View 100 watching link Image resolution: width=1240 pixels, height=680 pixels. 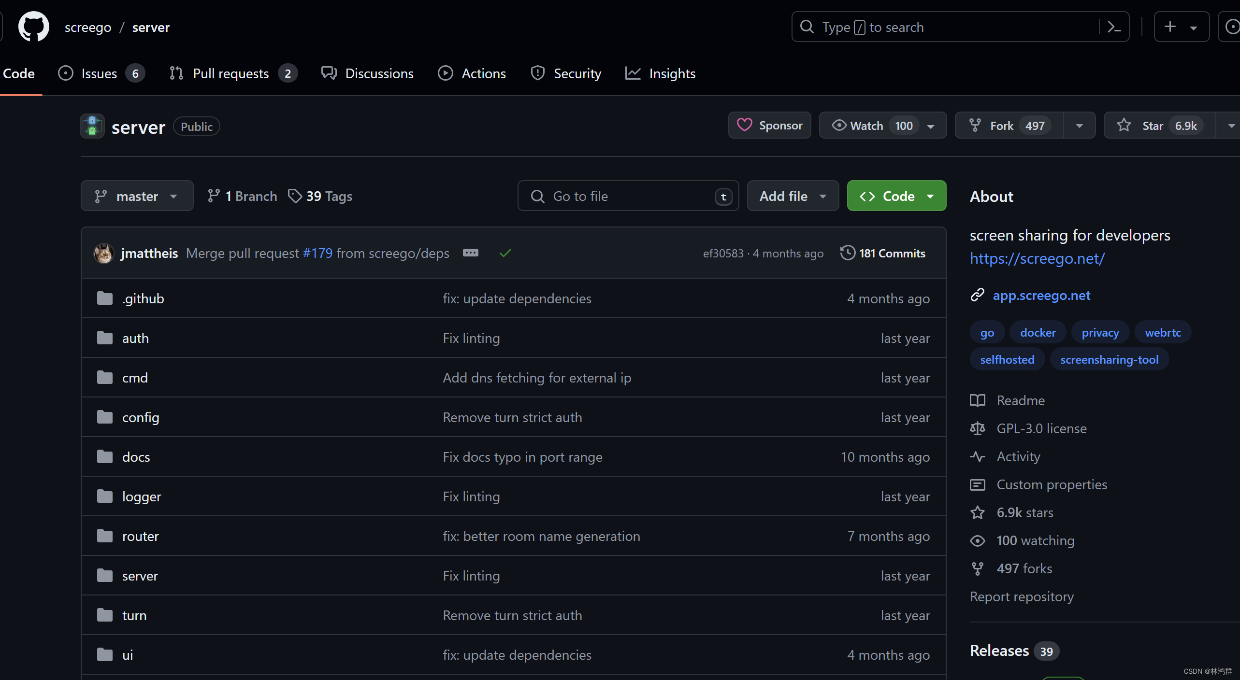[x=1023, y=540]
